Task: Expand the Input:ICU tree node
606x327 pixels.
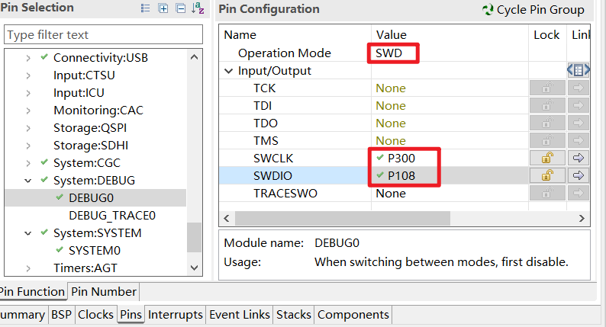Action: coord(28,93)
